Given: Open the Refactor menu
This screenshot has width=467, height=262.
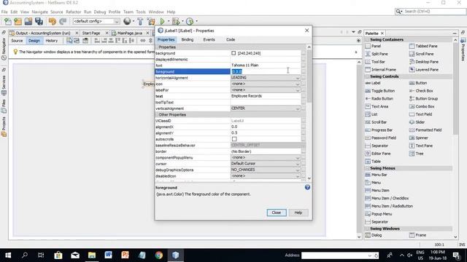Looking at the screenshot, I should point(74,12).
